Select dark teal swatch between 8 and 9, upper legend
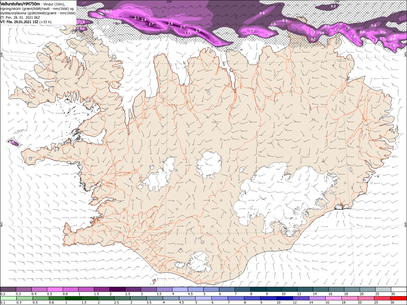The width and height of the screenshot is (407, 305). (258, 289)
